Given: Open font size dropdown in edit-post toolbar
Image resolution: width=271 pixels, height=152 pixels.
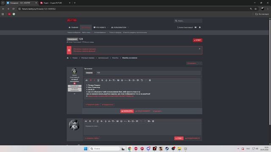Looking at the screenshot, I should pyautogui.click(x=114, y=80).
